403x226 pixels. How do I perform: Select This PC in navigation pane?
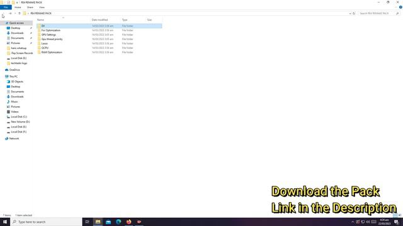(x=13, y=77)
